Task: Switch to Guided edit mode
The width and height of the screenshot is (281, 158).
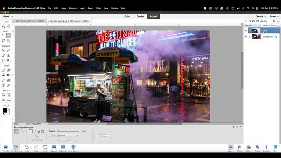Action: tap(140, 16)
